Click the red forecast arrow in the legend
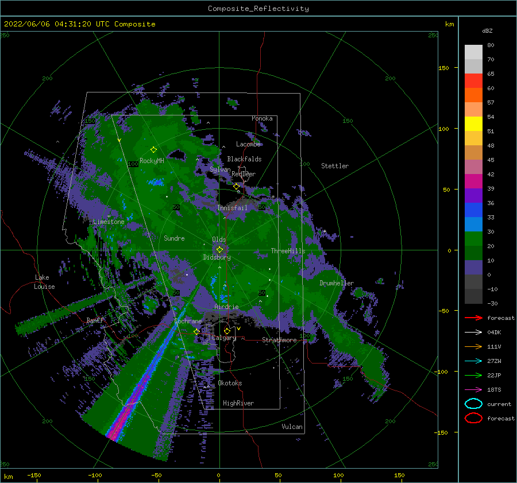The width and height of the screenshot is (517, 483). pos(473,318)
